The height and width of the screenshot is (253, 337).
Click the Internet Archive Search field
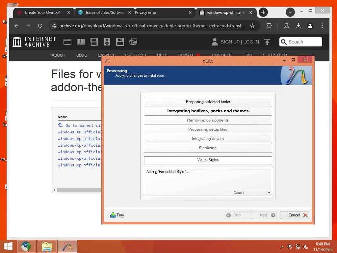[x=301, y=42]
